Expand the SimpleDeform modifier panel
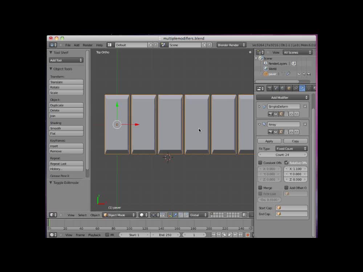The image size is (363, 272). pos(260,106)
